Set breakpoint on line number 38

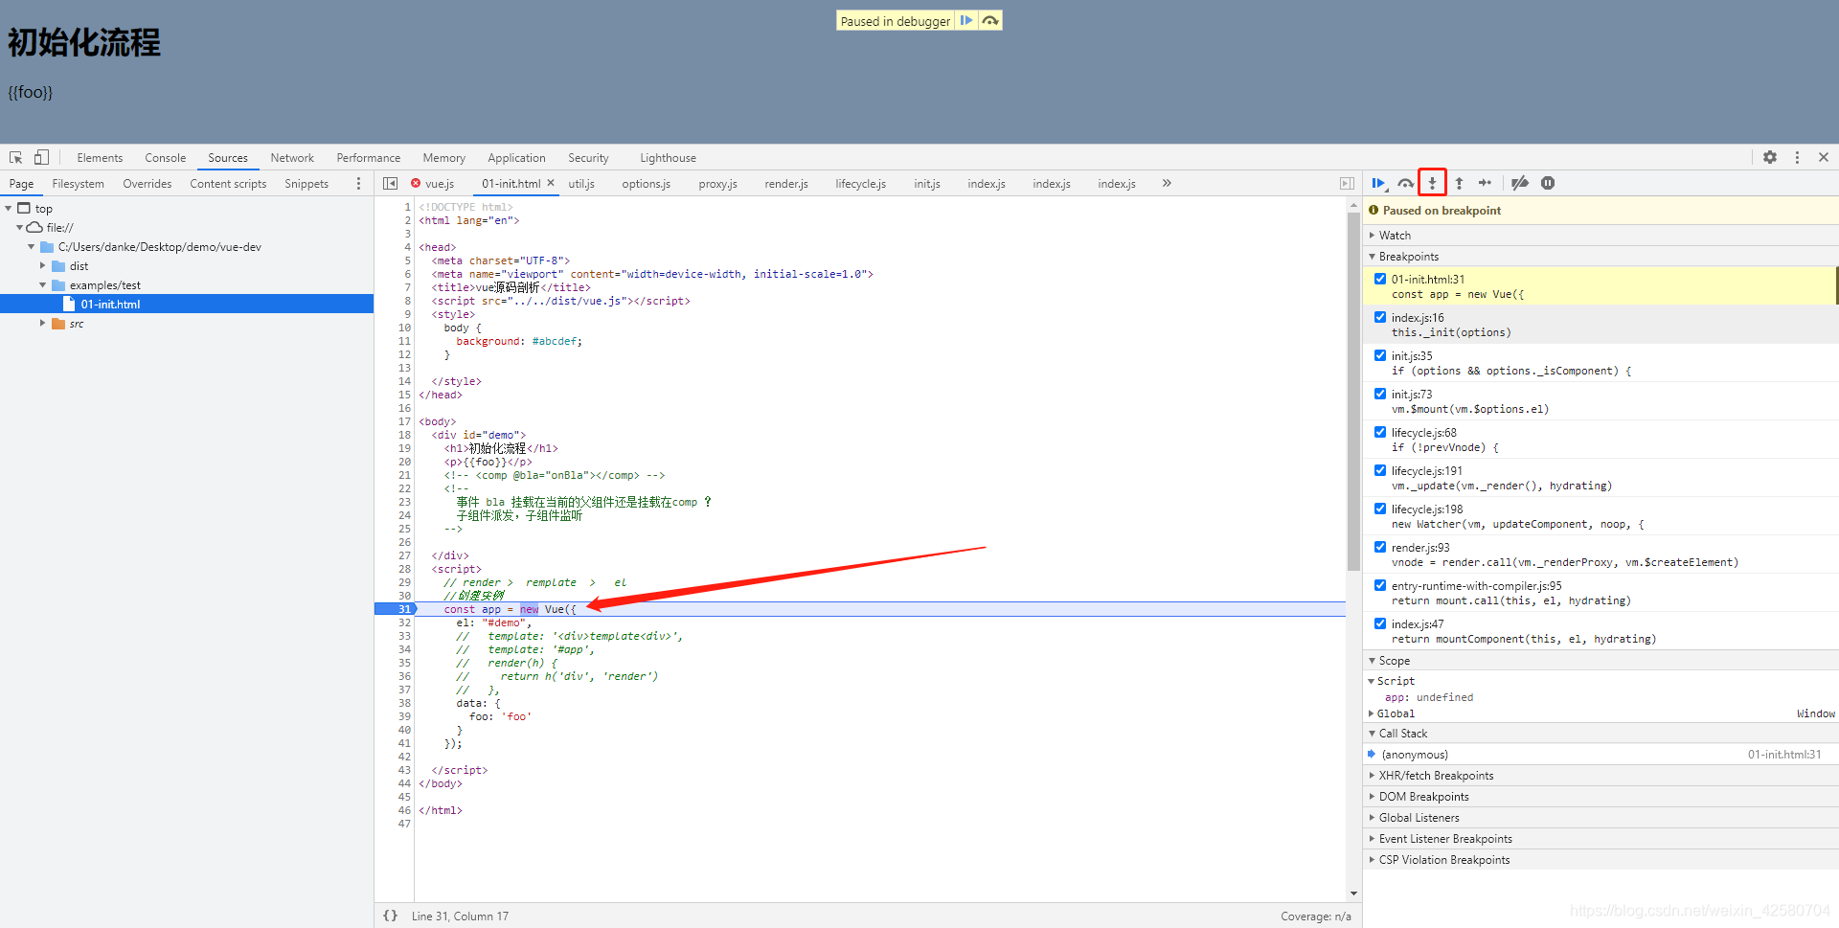404,703
